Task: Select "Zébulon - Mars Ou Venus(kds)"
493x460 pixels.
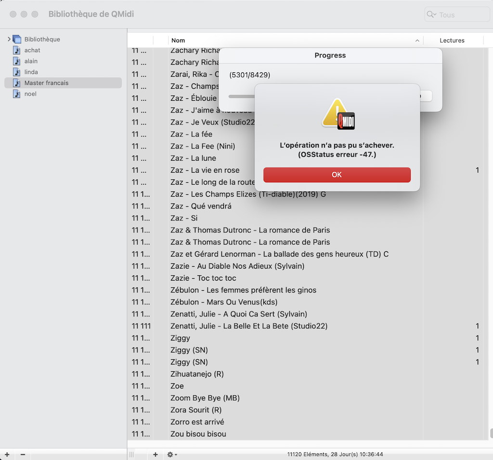Action: click(224, 302)
